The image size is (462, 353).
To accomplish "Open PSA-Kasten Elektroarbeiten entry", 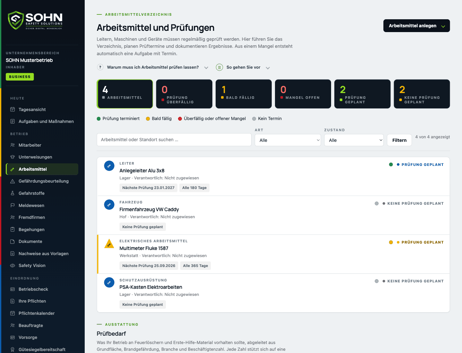I will tap(273, 293).
